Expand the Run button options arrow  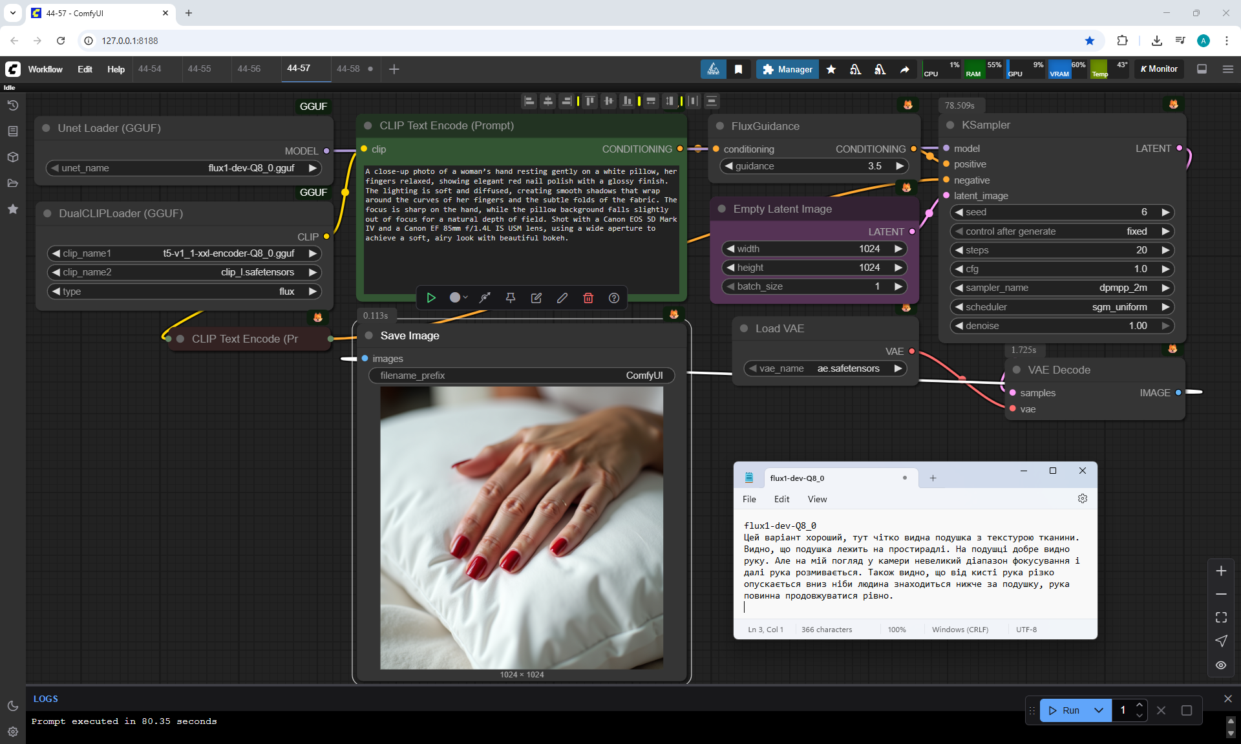(1098, 710)
